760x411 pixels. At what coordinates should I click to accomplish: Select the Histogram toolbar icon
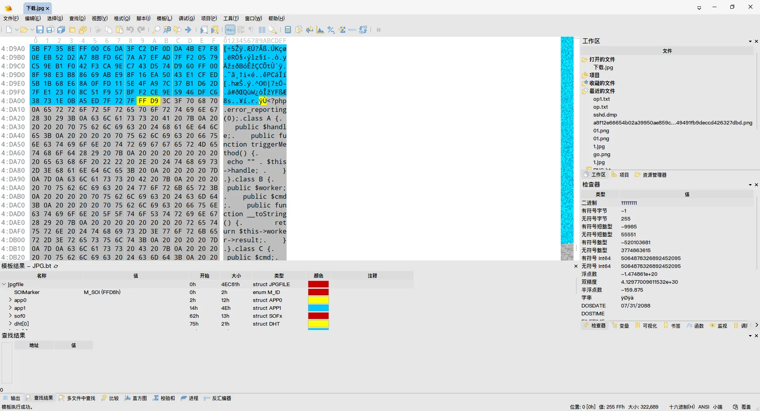(x=320, y=30)
